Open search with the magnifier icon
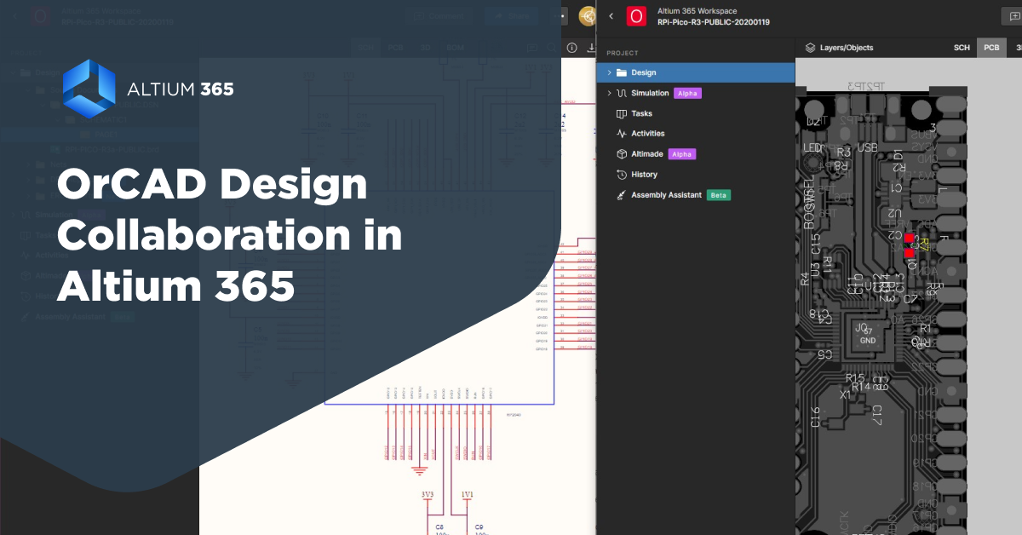This screenshot has height=535, width=1022. click(550, 48)
